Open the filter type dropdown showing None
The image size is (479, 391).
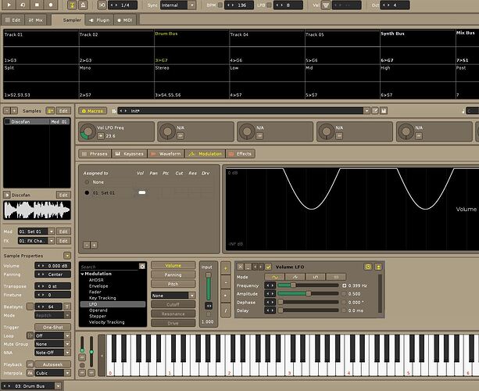[173, 296]
